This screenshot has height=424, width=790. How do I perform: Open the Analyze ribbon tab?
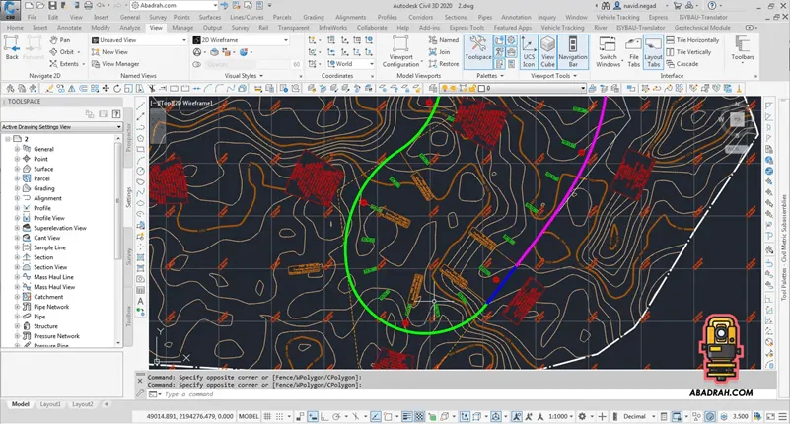pos(129,28)
